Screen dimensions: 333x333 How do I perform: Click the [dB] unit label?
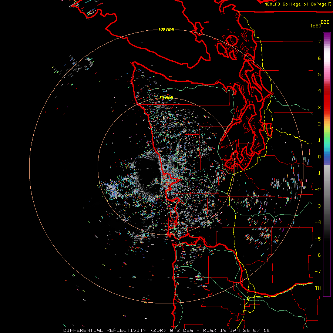(x=316, y=26)
